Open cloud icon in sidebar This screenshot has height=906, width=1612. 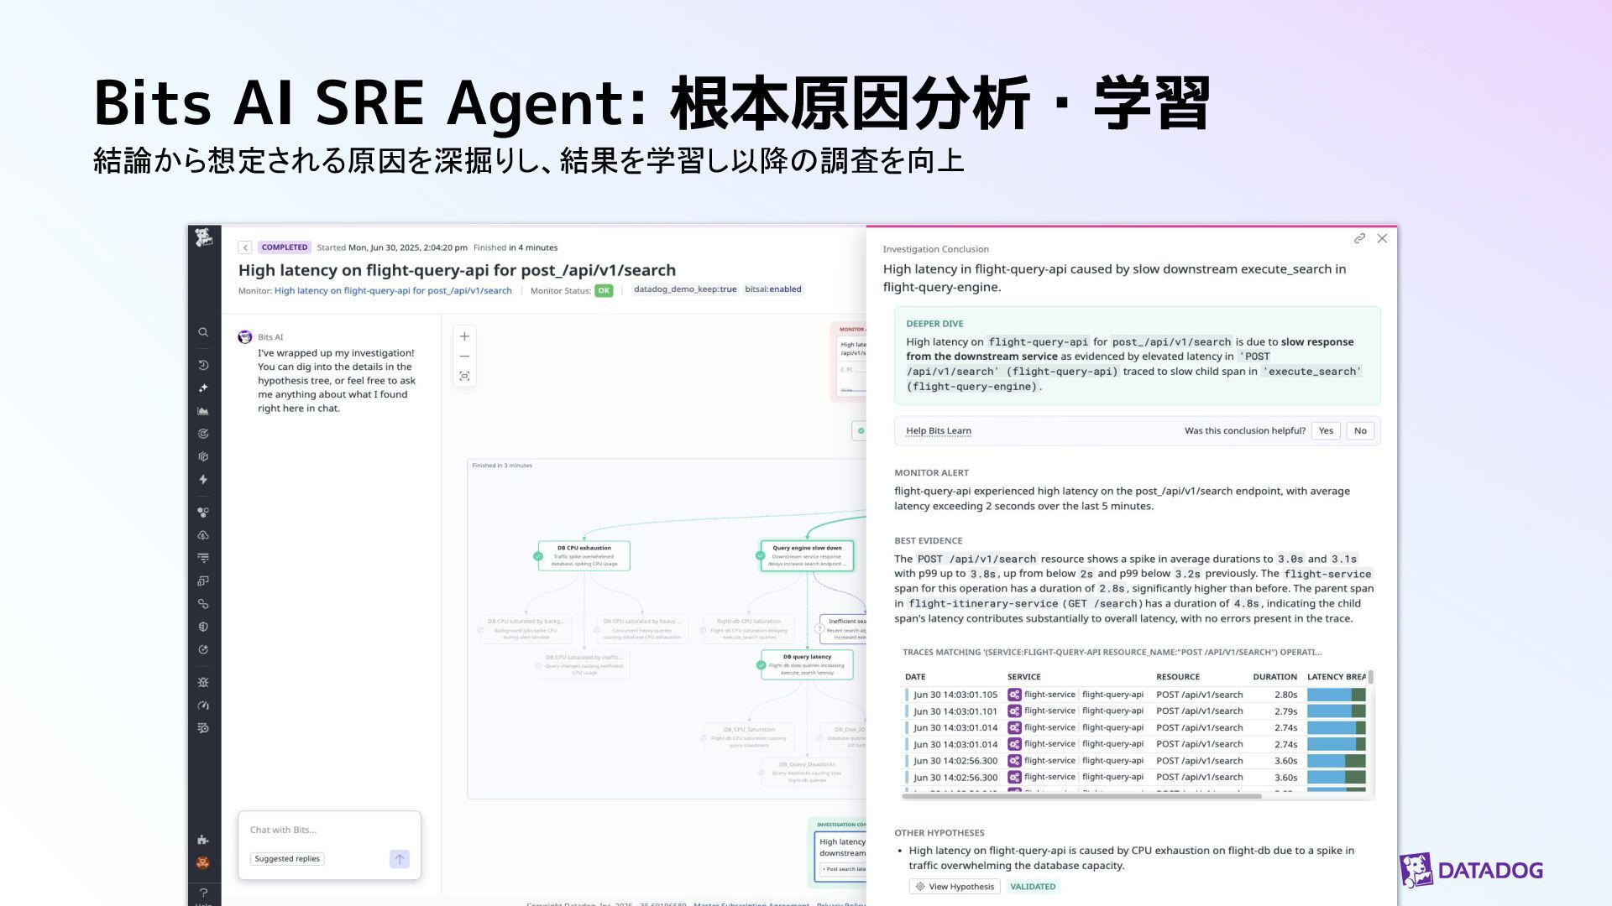[x=203, y=535]
